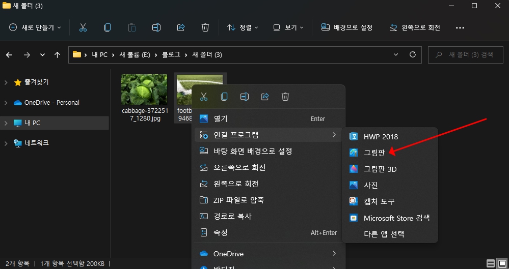Click 배경으로 설정 button
This screenshot has width=509, height=269.
346,27
